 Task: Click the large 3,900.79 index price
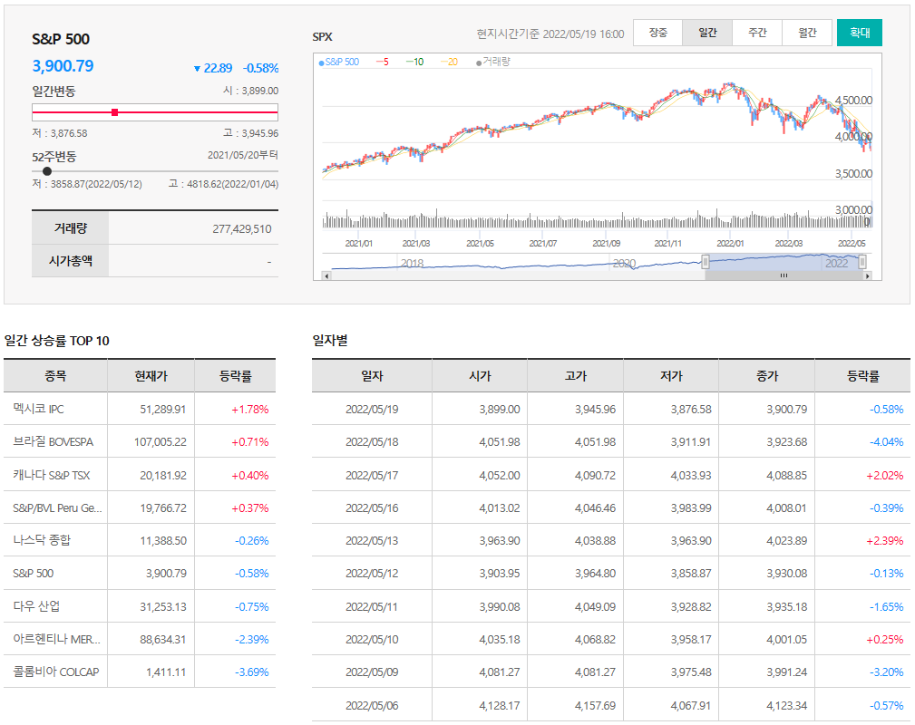[63, 66]
